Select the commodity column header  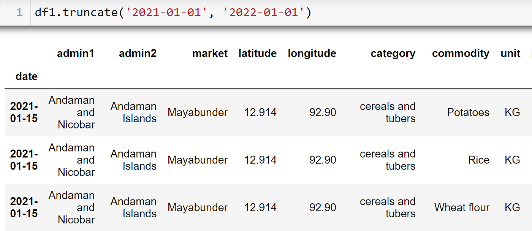point(461,54)
